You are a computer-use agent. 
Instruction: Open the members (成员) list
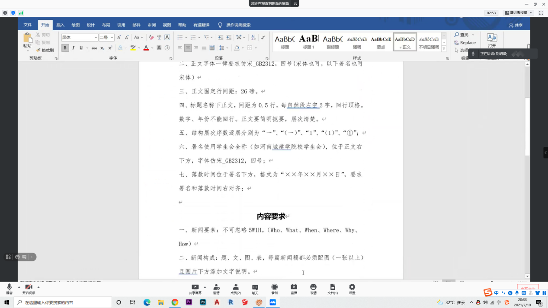[x=236, y=289]
